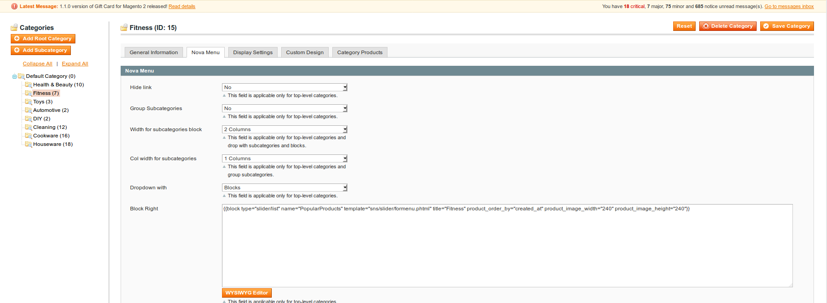Click the Expand All link
827x303 pixels.
point(75,64)
